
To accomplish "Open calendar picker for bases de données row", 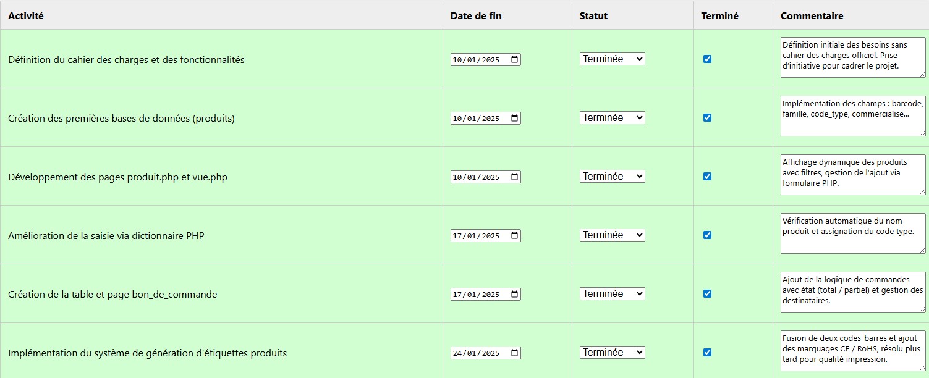I will pos(515,119).
